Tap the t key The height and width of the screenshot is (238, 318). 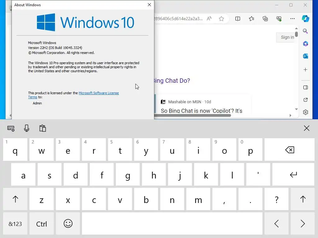[120, 150]
